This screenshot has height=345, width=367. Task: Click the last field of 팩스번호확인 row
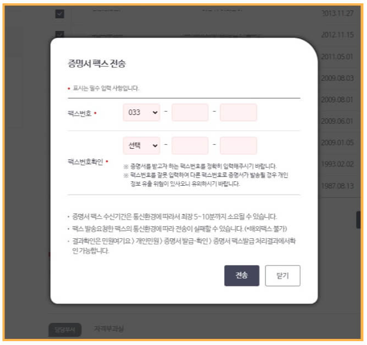pyautogui.click(x=238, y=145)
